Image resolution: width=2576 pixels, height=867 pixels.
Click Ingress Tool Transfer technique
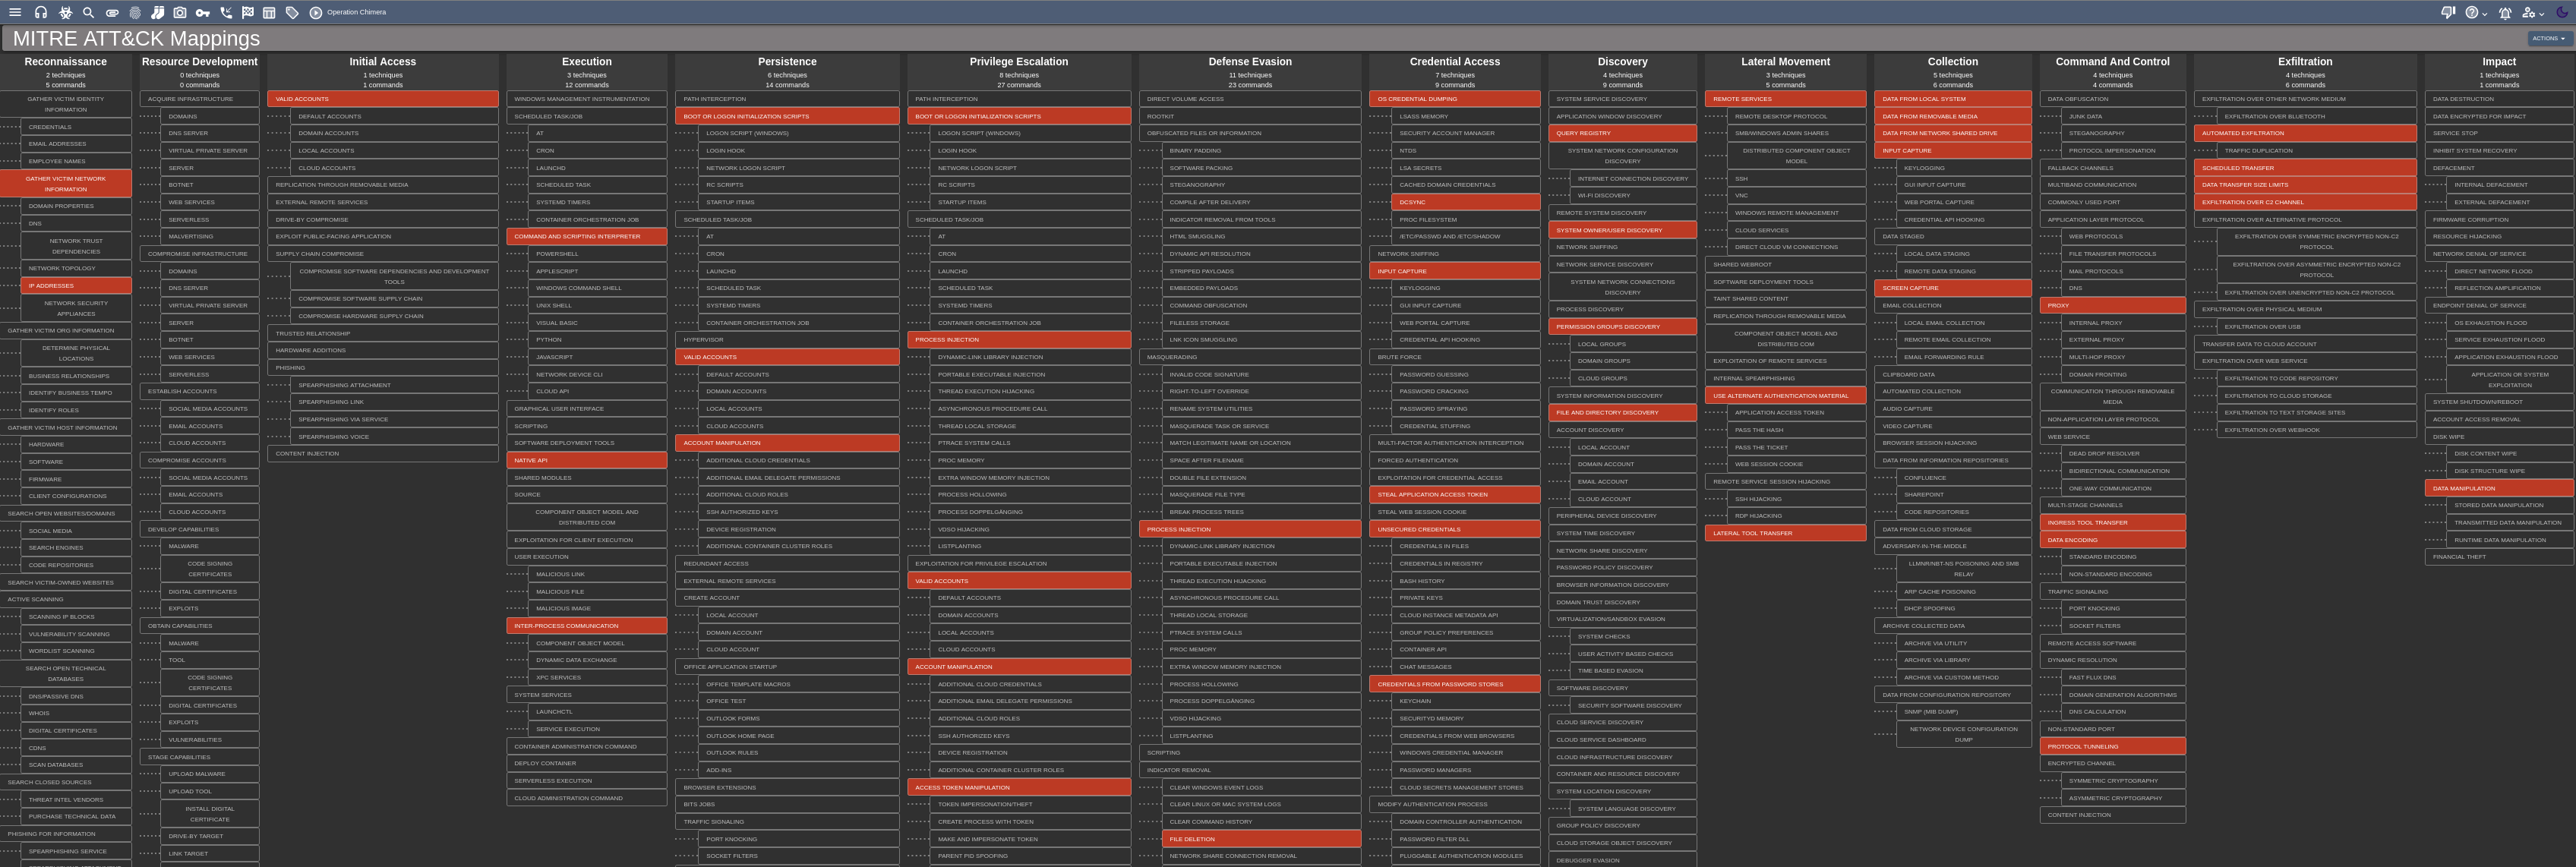[x=2112, y=523]
